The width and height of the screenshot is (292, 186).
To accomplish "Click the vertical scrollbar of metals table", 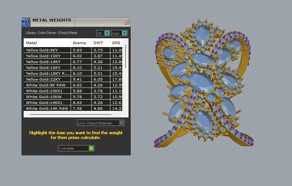I will [x=126, y=56].
